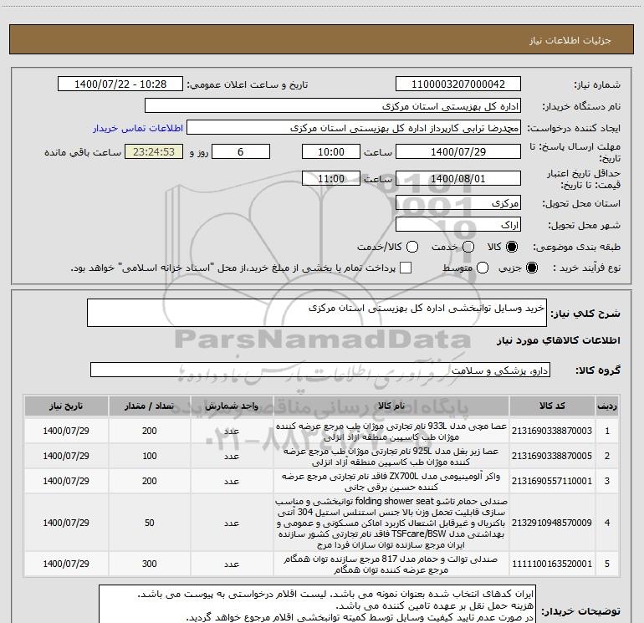644x623 pixels.
Task: Click the date 1400/07/29 in row 5
Action: point(66,564)
